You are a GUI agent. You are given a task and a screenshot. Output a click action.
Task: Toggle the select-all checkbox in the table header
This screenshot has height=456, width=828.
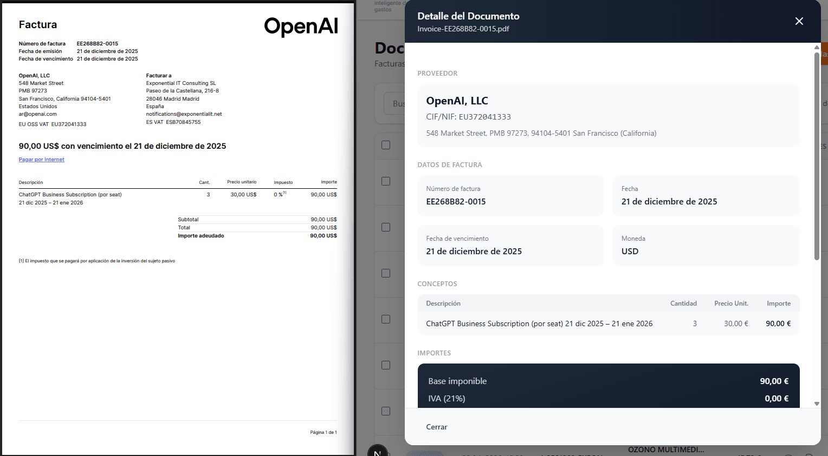(x=386, y=145)
